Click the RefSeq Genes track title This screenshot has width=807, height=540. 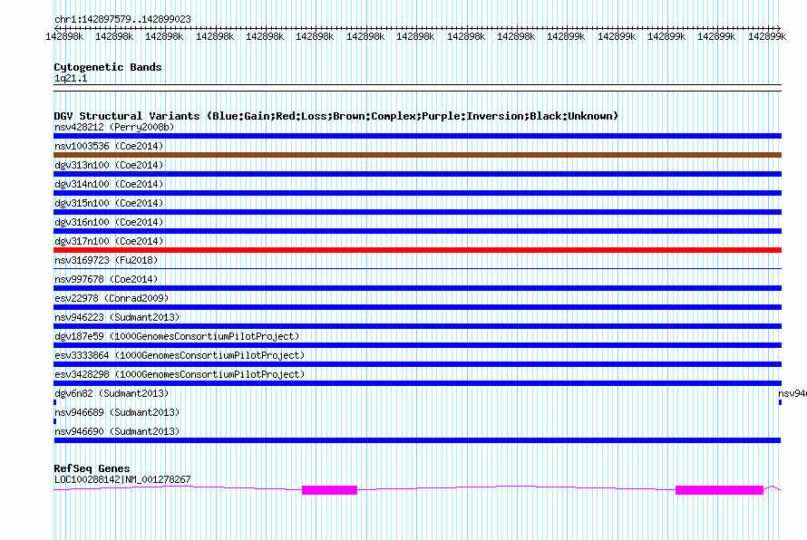pos(92,468)
